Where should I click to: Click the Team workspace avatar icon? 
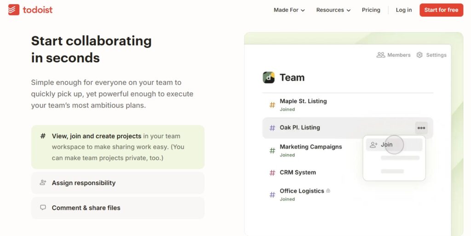tap(269, 78)
